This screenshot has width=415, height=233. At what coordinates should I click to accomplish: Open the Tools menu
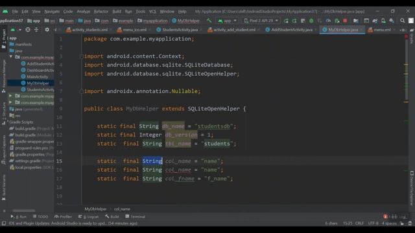[x=140, y=12]
